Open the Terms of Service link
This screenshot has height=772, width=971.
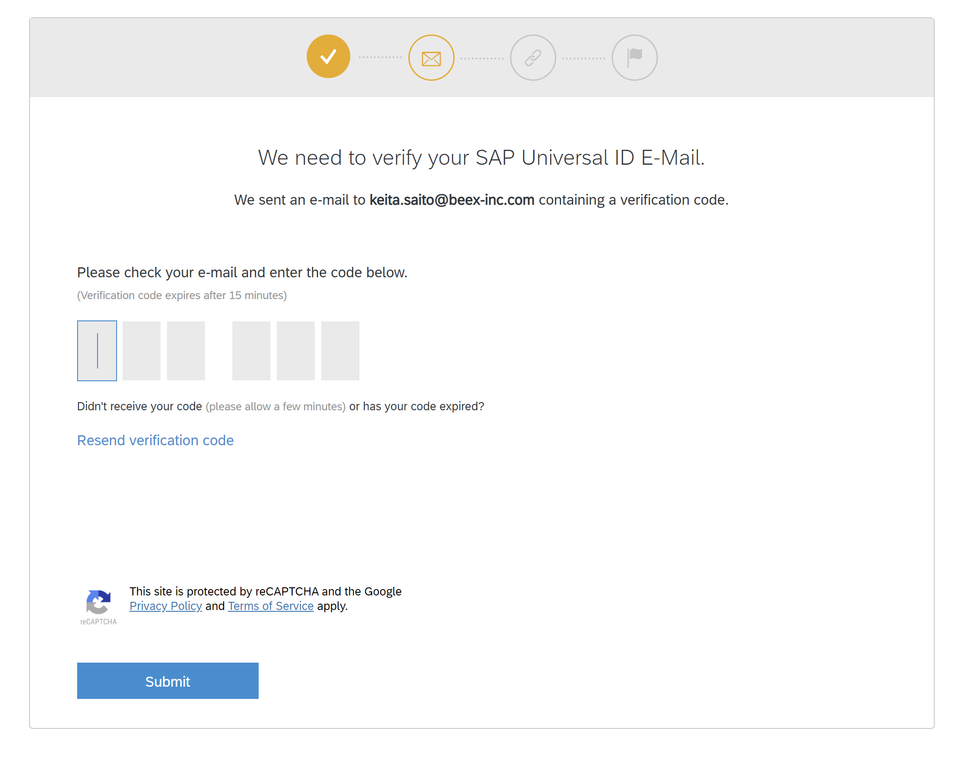[x=270, y=605]
